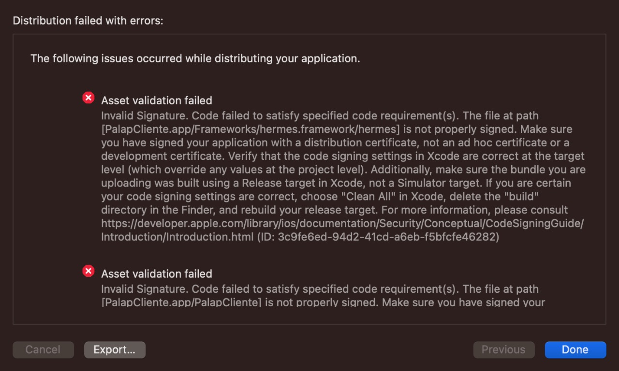619x371 pixels.
Task: Click the first red error icon
Action: point(88,98)
